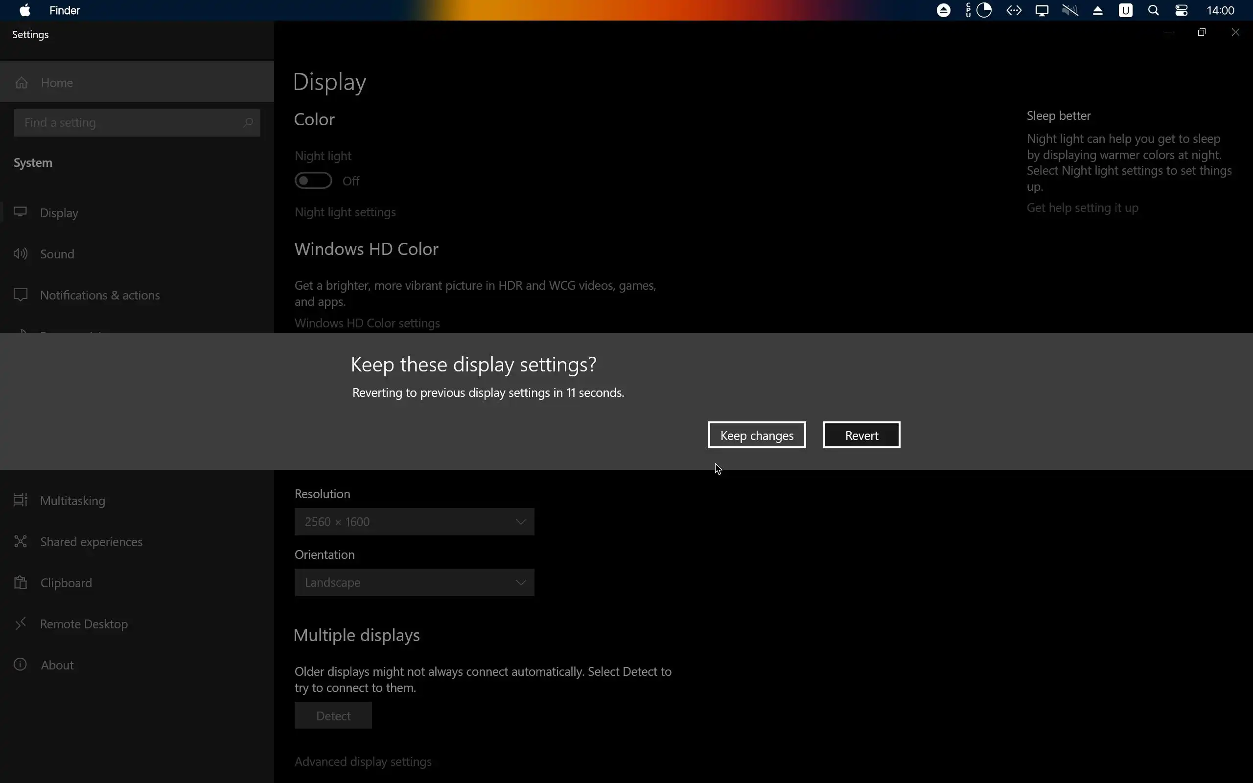Click the Home icon in sidebar
The image size is (1253, 783).
tap(21, 83)
